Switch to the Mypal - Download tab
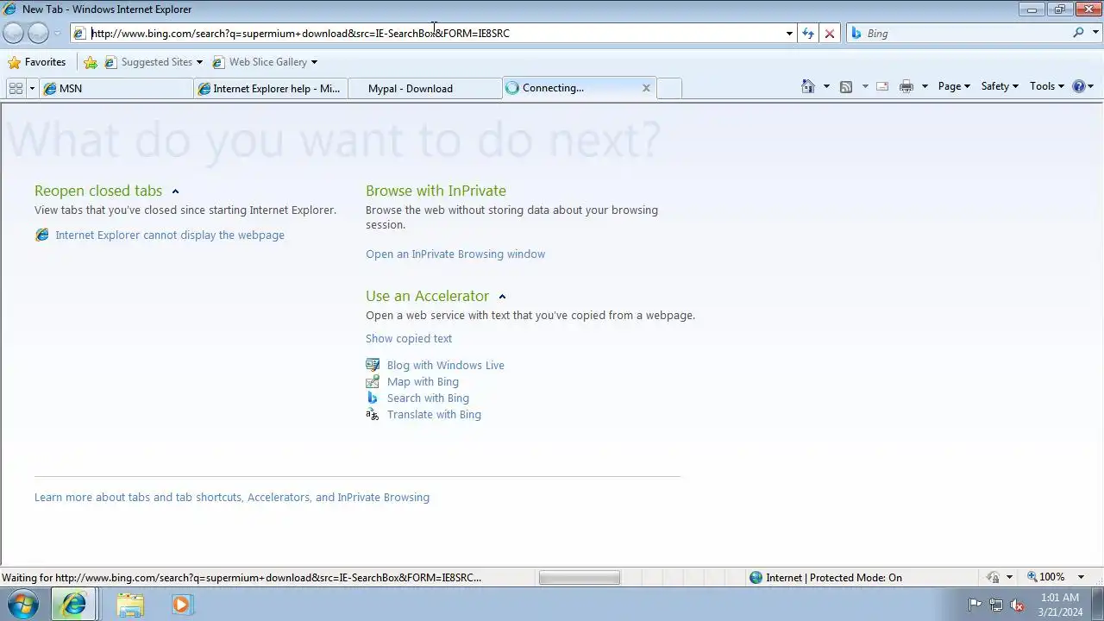1104x621 pixels. tap(424, 88)
